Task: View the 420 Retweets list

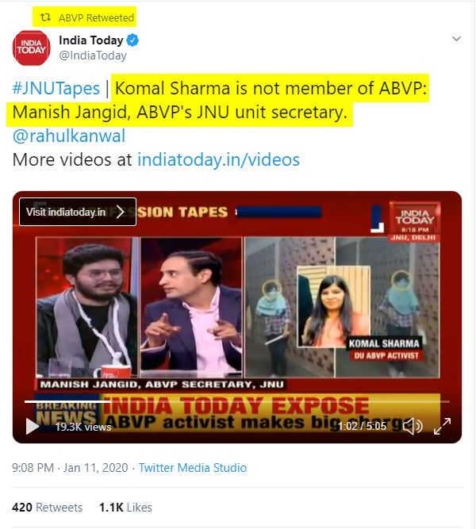Action: pos(48,508)
